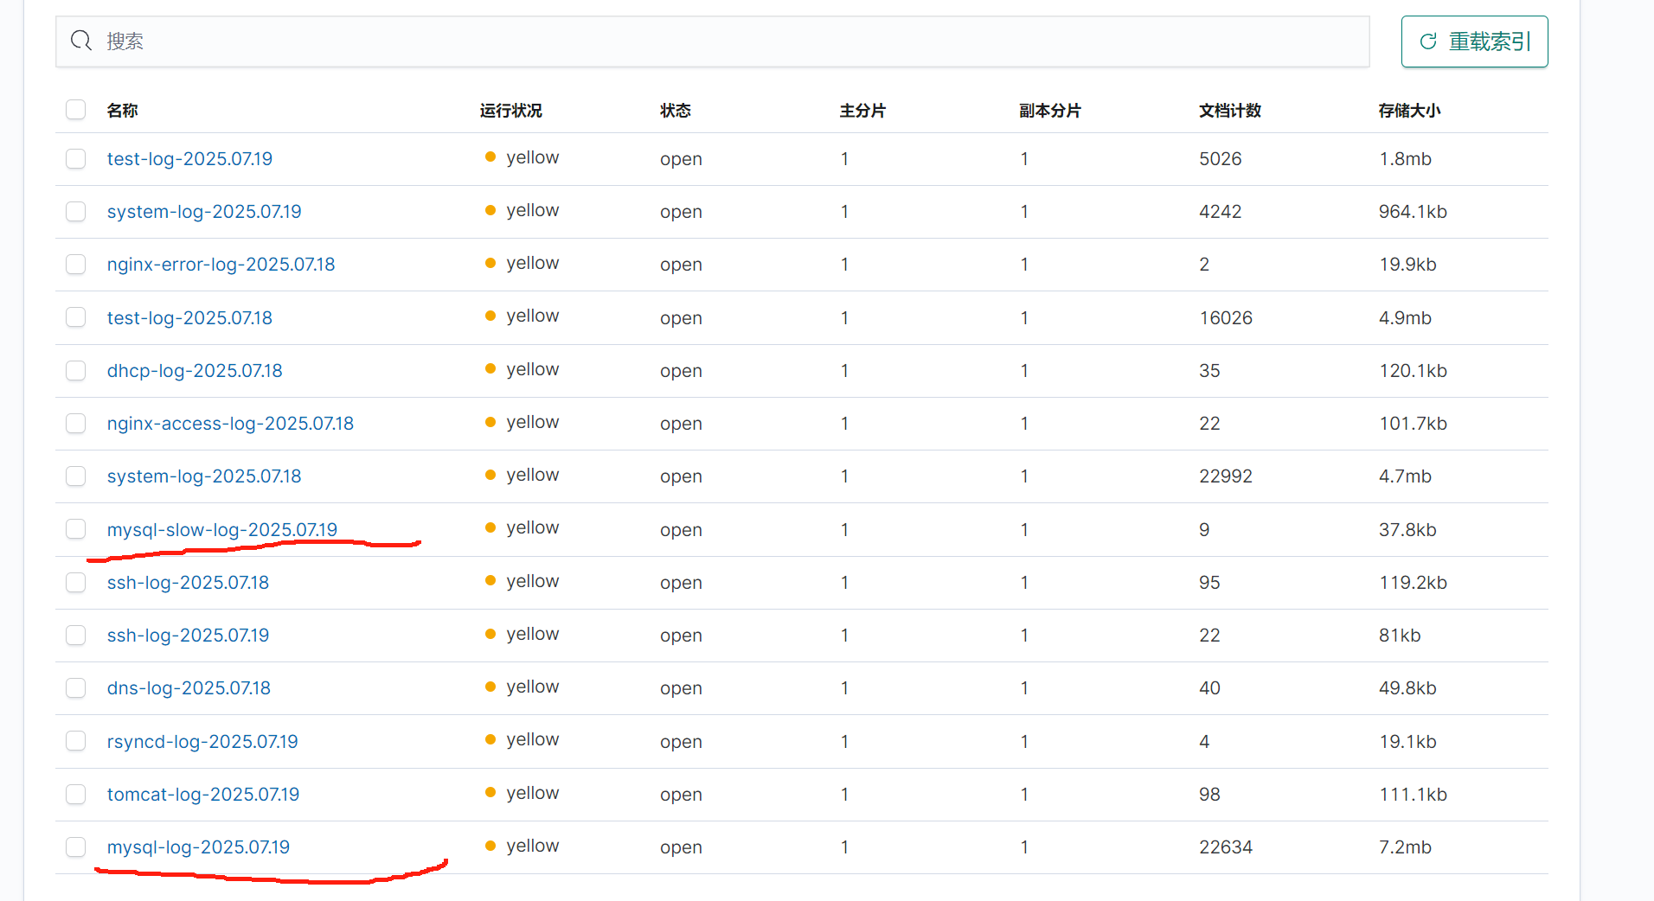Sort by the 名称 column header

tap(122, 111)
